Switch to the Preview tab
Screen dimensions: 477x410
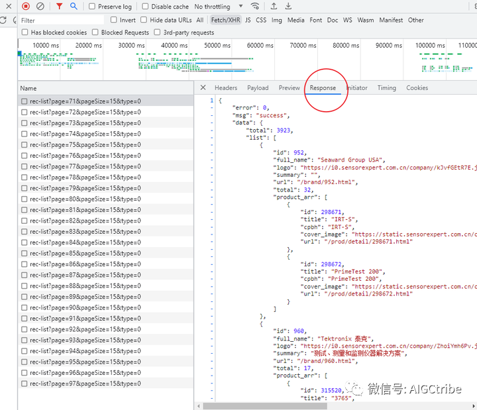point(289,87)
